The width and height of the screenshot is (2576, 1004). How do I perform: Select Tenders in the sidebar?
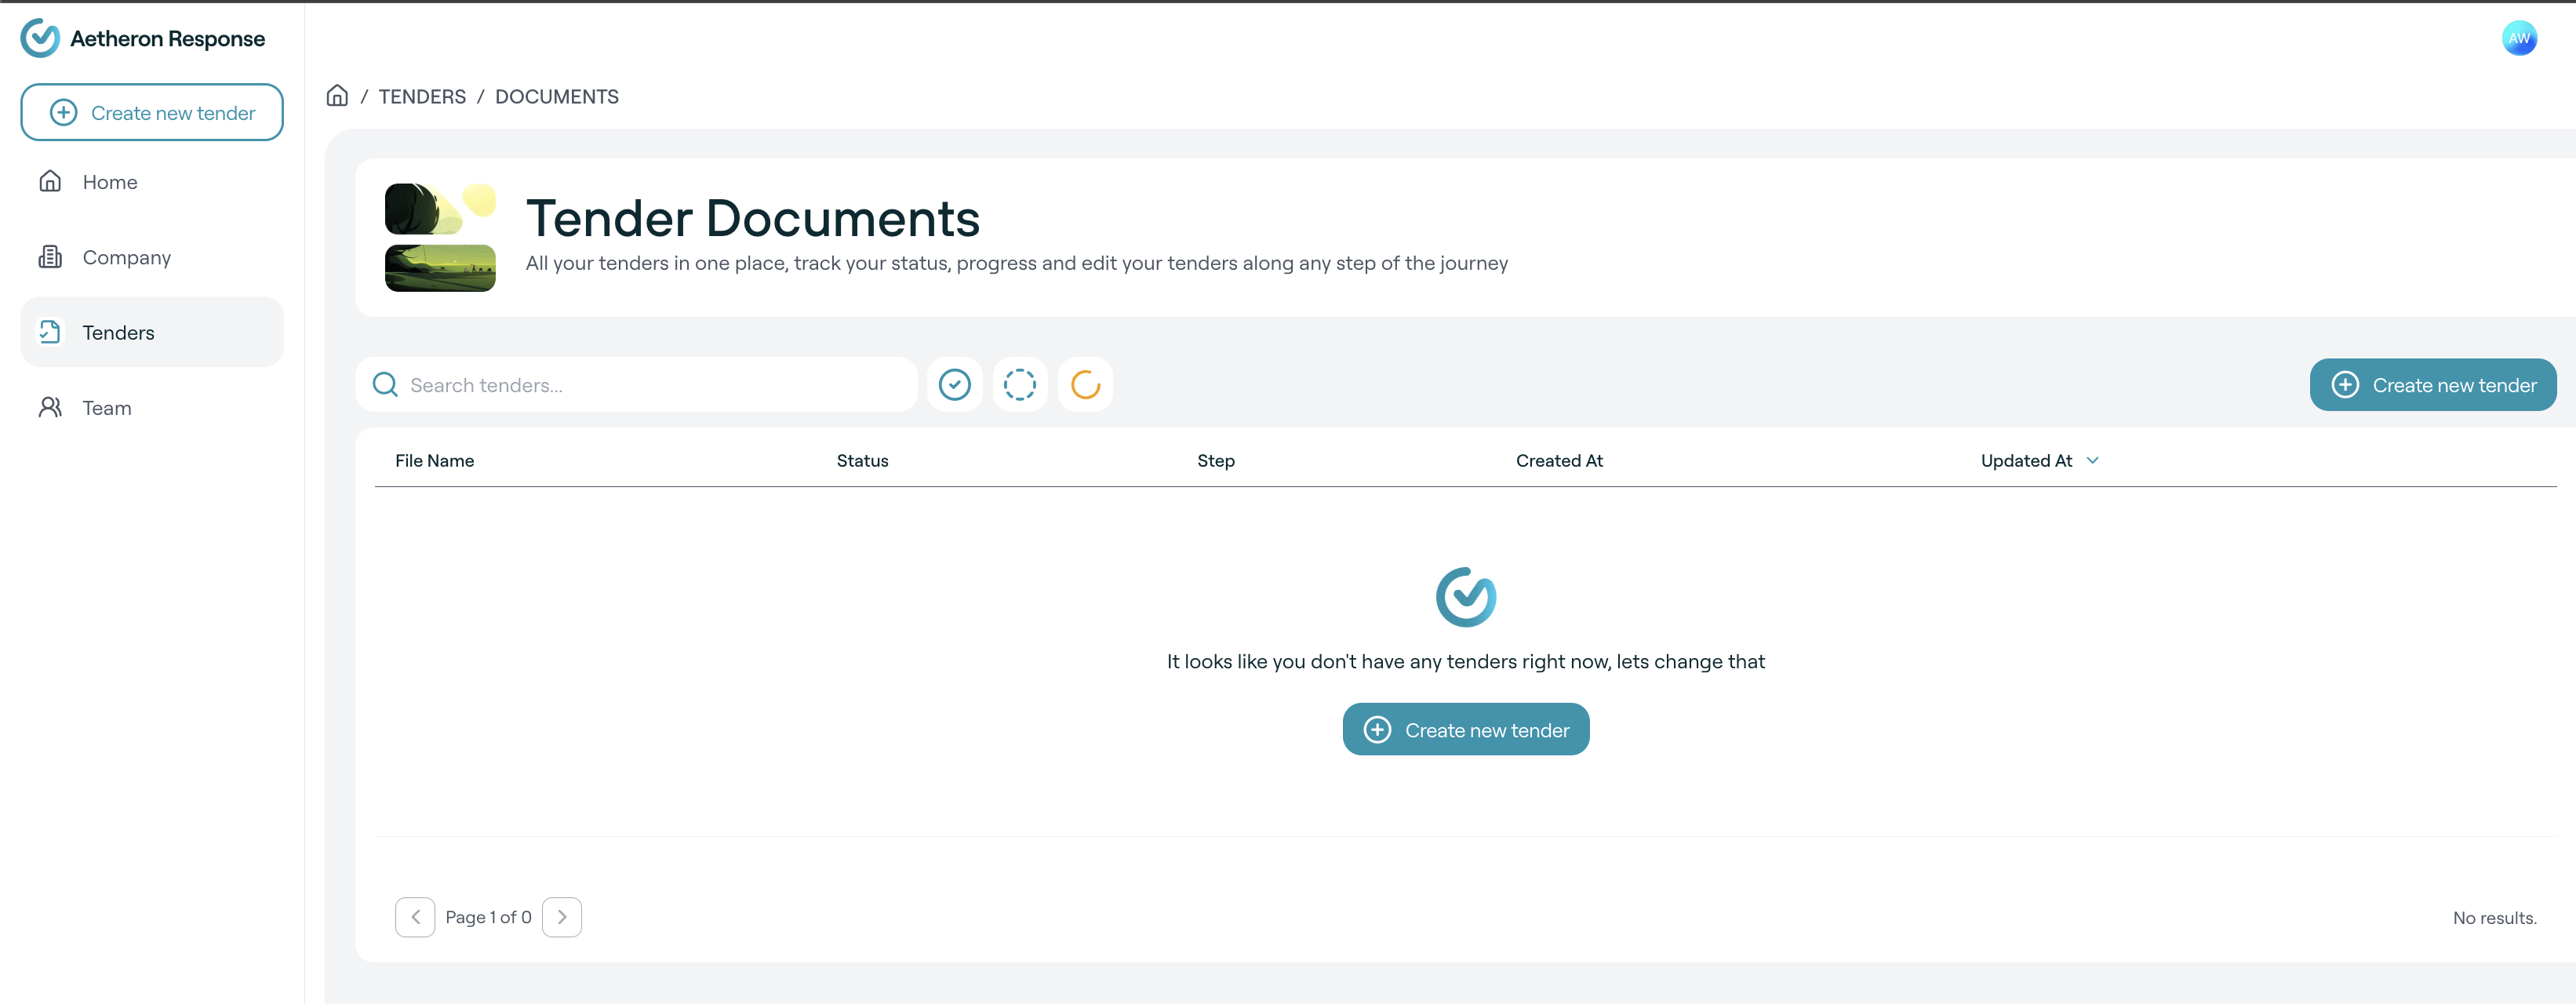coord(118,332)
